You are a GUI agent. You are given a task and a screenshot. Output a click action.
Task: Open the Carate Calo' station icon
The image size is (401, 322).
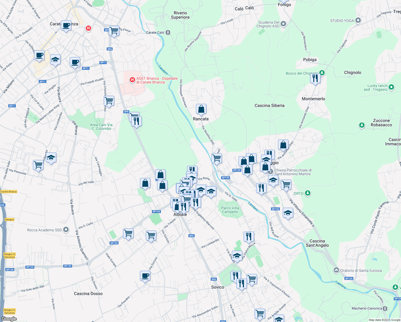(x=168, y=32)
